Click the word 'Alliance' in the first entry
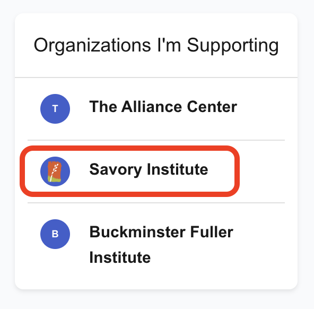The width and height of the screenshot is (314, 309). (x=152, y=107)
